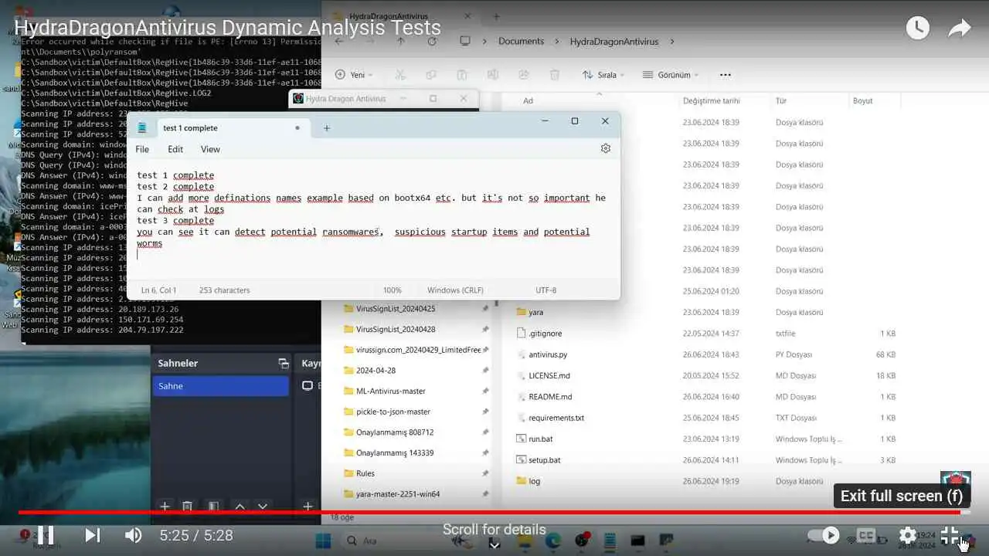Select the Sahne scene in OBS
The image size is (989, 556).
click(221, 386)
